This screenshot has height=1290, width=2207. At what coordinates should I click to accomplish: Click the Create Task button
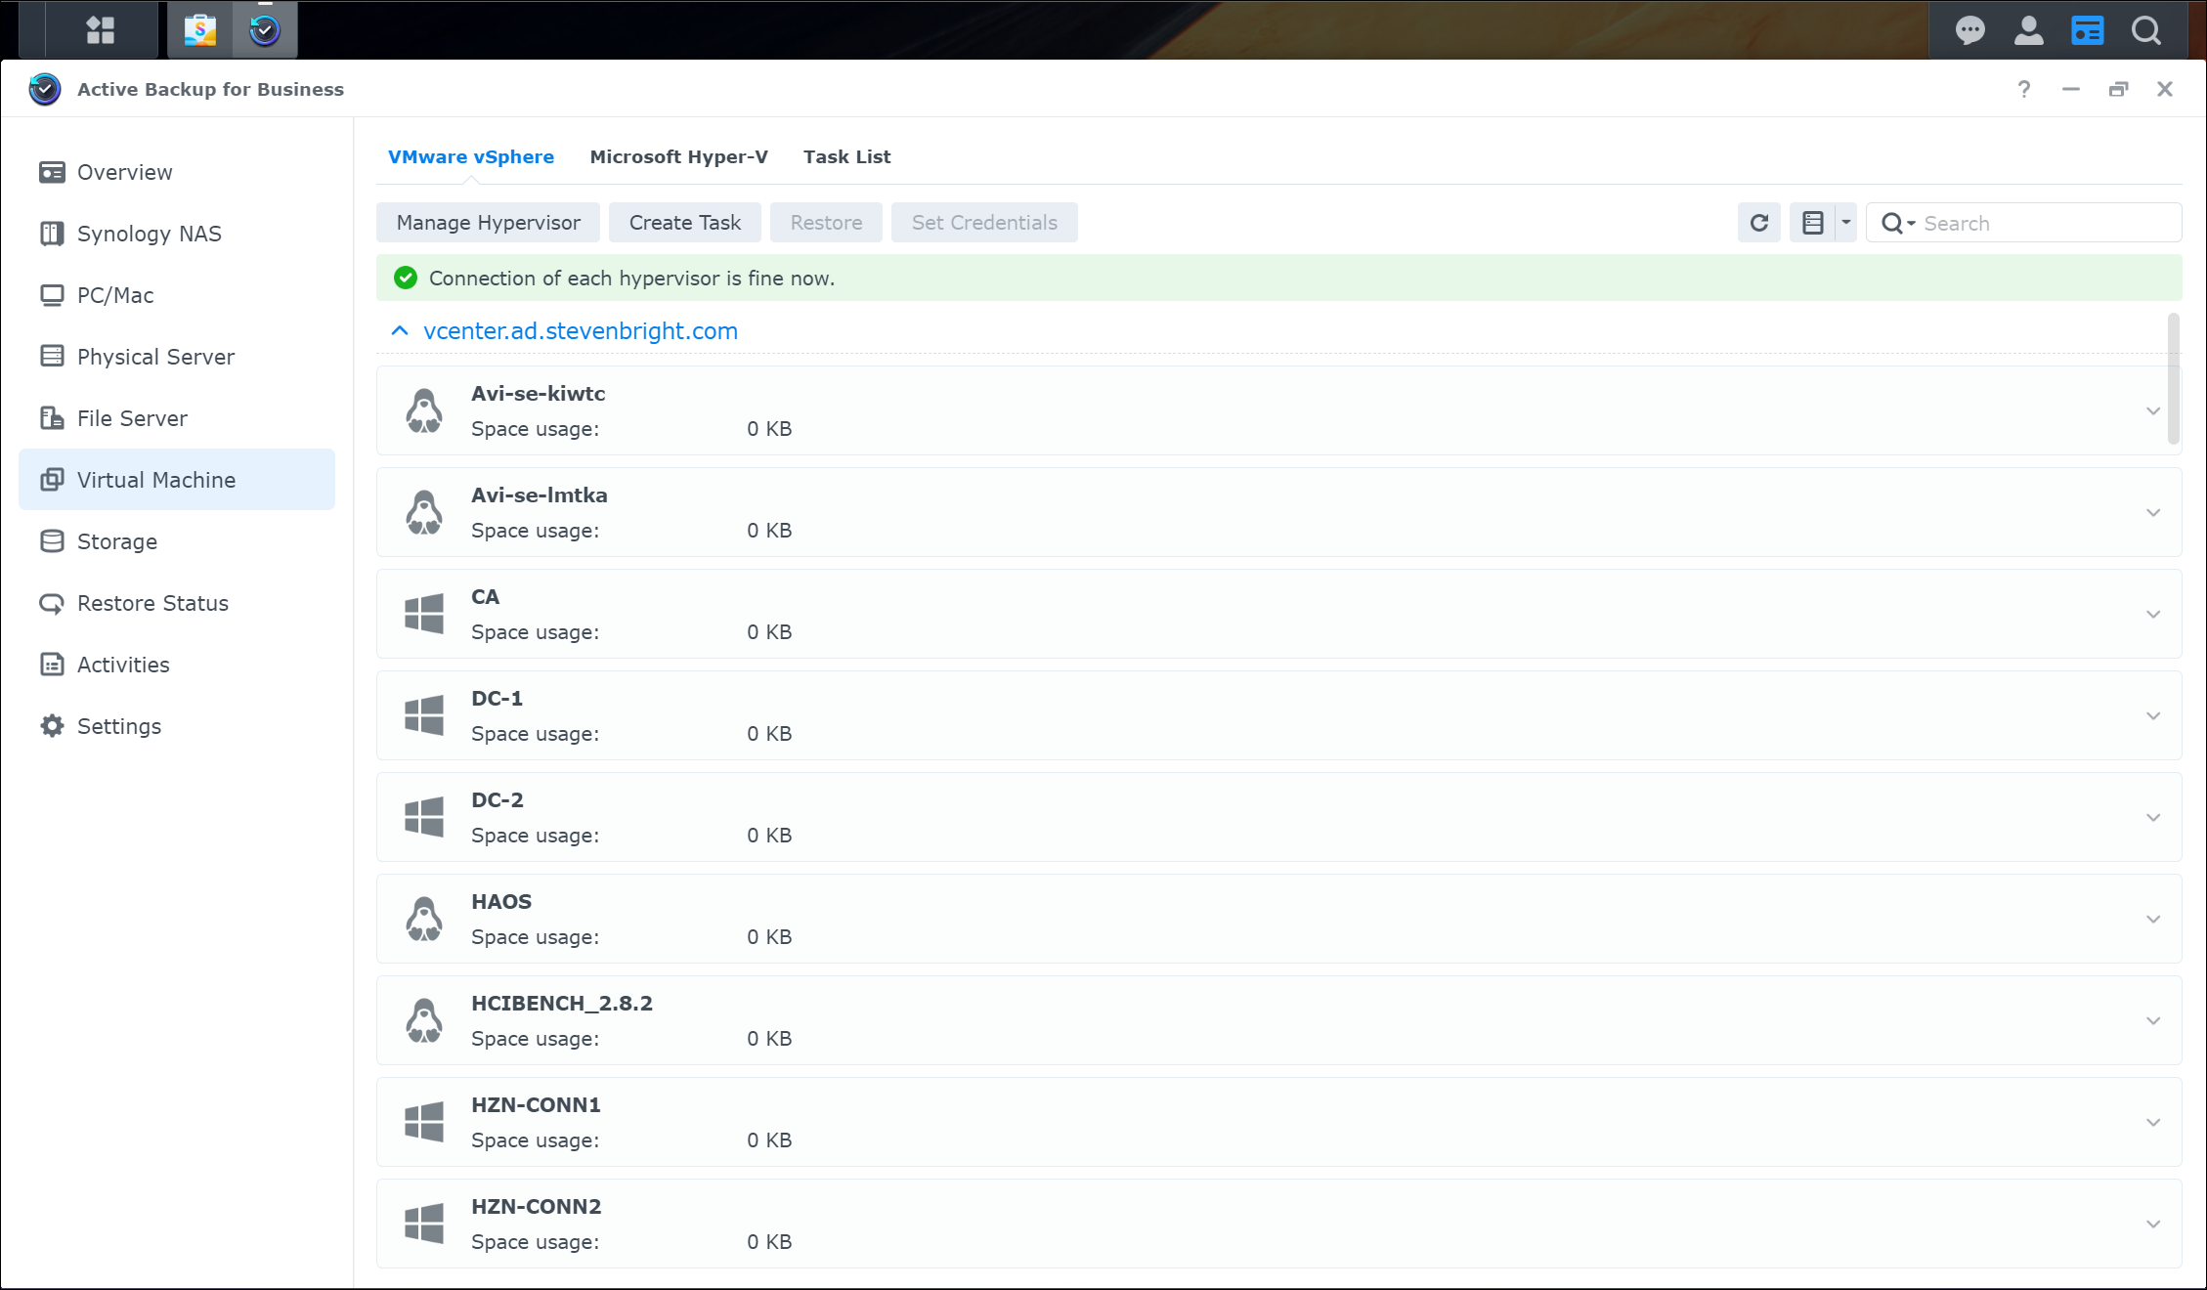pyautogui.click(x=684, y=223)
